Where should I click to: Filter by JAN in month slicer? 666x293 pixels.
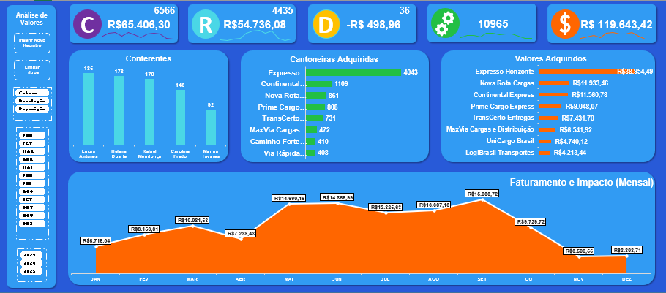pos(29,136)
